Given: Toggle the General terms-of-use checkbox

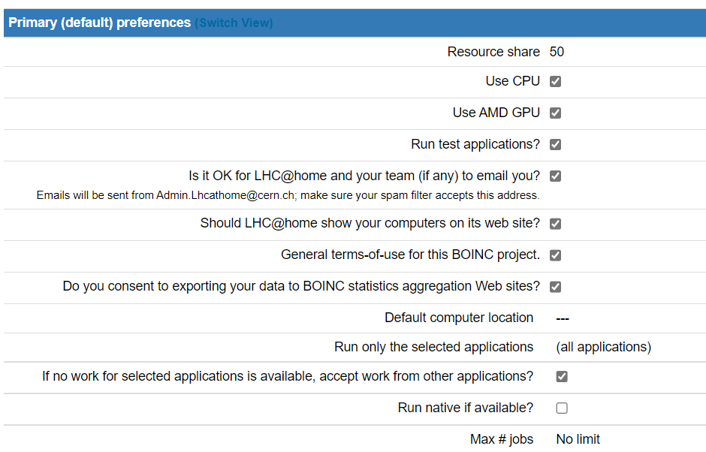Looking at the screenshot, I should 556,255.
